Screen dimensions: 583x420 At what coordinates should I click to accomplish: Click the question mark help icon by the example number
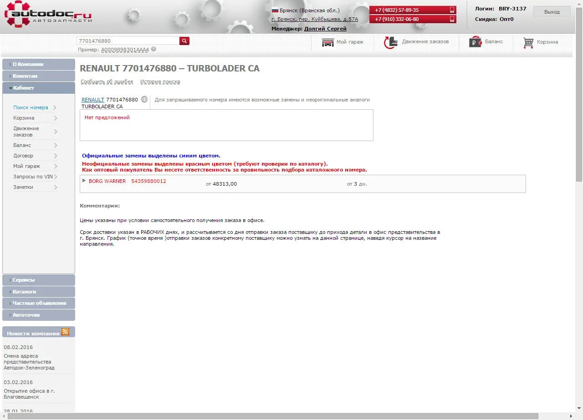[x=153, y=49]
